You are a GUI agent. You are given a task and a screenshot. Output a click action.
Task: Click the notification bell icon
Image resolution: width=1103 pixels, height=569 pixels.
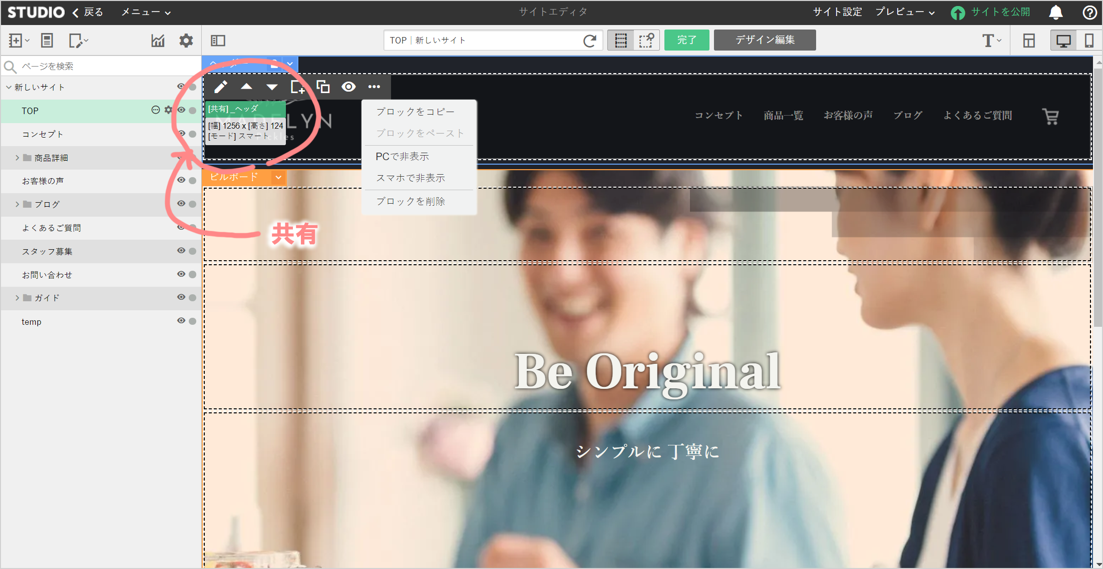pos(1055,12)
